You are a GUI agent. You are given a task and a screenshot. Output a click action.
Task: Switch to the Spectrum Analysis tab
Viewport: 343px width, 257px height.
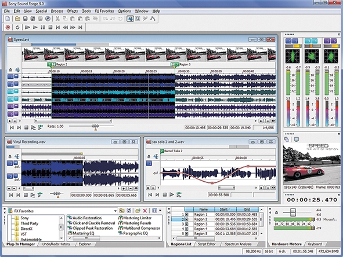(x=238, y=244)
